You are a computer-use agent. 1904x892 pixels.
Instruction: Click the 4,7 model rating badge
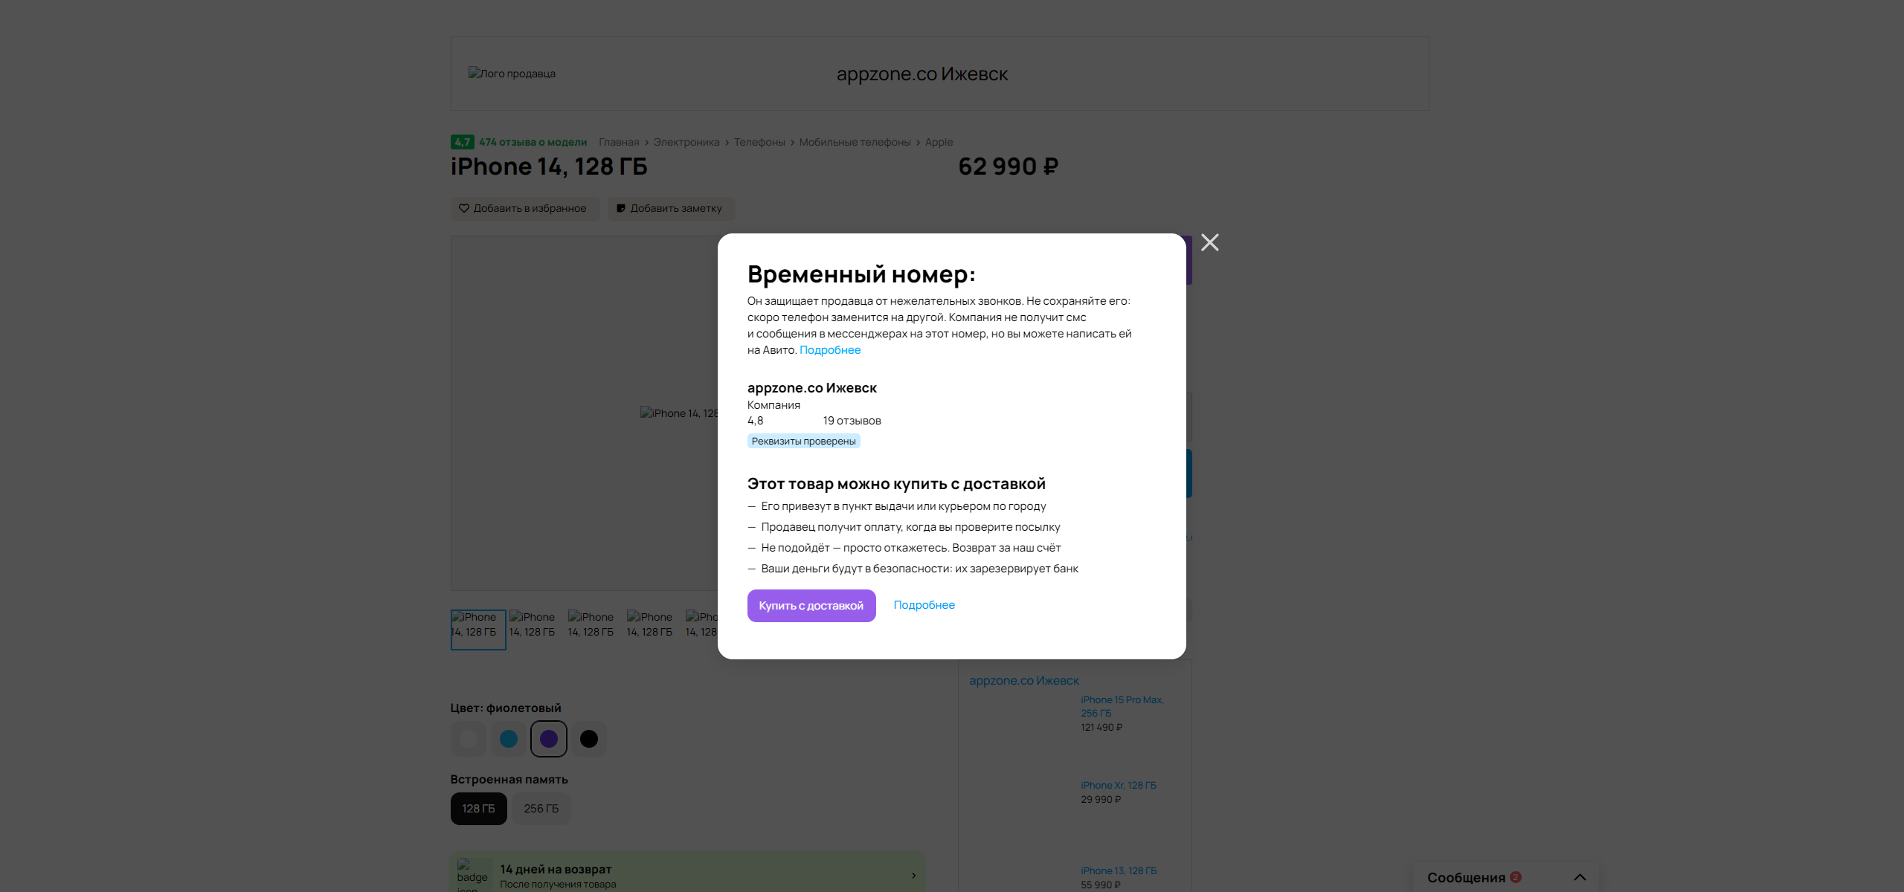pyautogui.click(x=462, y=142)
